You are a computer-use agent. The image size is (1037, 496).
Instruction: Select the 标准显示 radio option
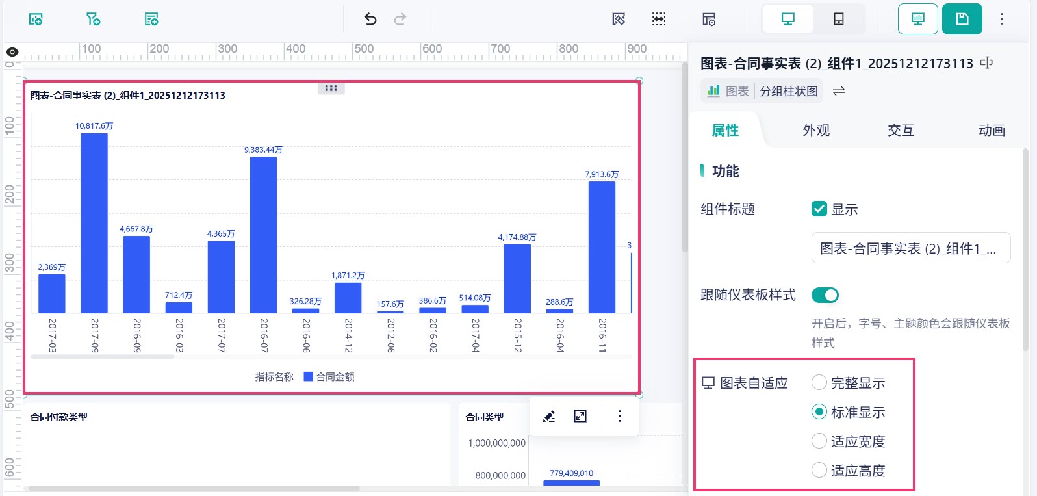point(819,412)
